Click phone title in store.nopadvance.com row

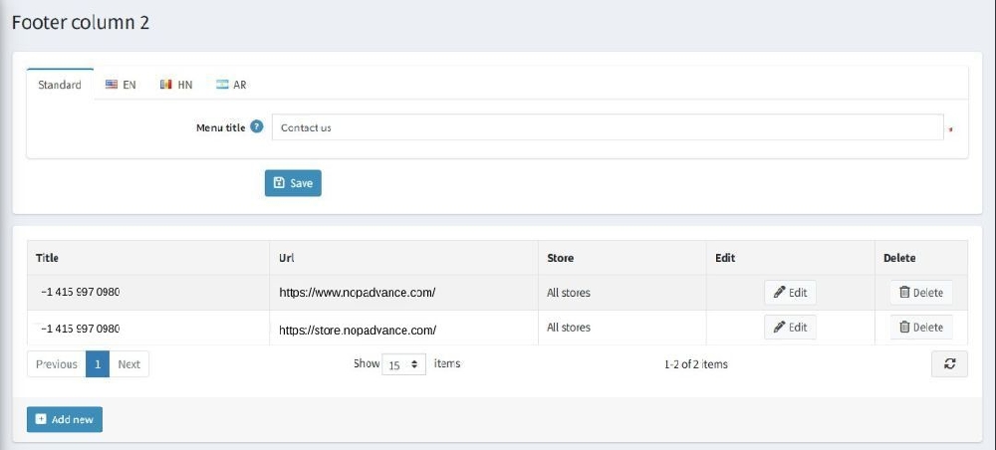[x=81, y=329]
